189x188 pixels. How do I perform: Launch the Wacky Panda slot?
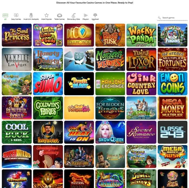tap(141, 35)
